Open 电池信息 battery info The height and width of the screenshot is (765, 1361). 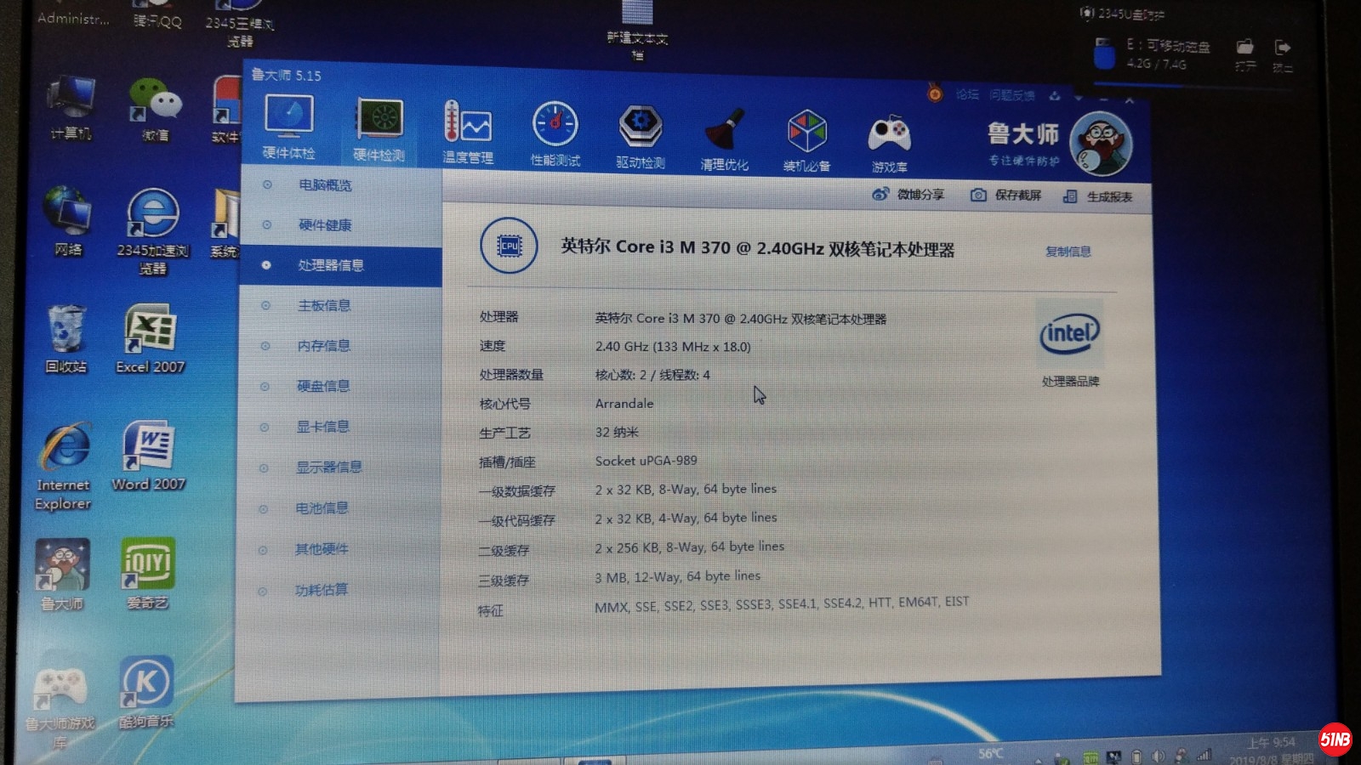pos(322,508)
